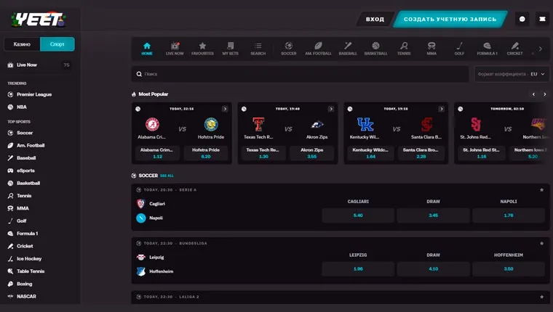Select Basketball icon in top bar
The width and height of the screenshot is (553, 312).
pyautogui.click(x=375, y=49)
